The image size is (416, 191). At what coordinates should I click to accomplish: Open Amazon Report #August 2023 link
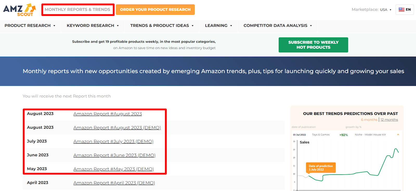[x=108, y=114]
